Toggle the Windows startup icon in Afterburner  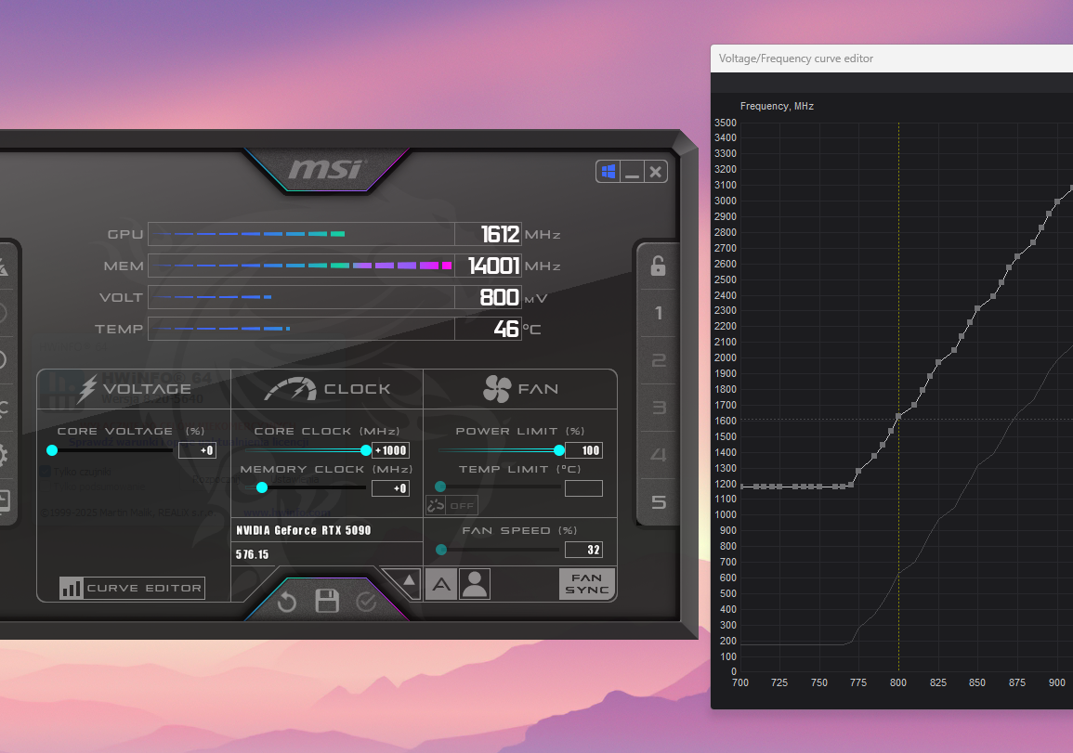[x=608, y=172]
